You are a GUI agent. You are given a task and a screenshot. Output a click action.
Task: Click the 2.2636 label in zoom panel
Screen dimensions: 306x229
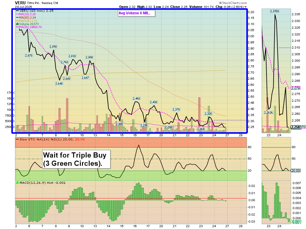click(x=269, y=113)
